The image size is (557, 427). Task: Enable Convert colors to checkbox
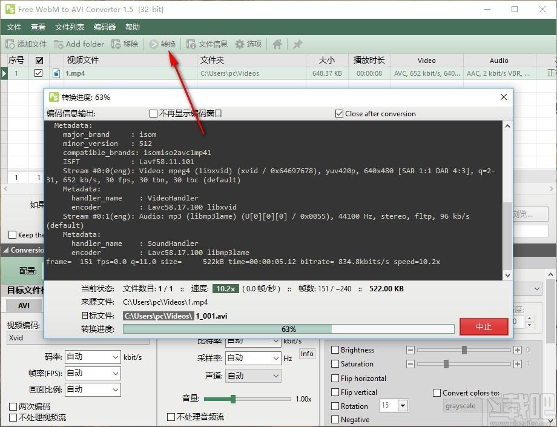437,393
